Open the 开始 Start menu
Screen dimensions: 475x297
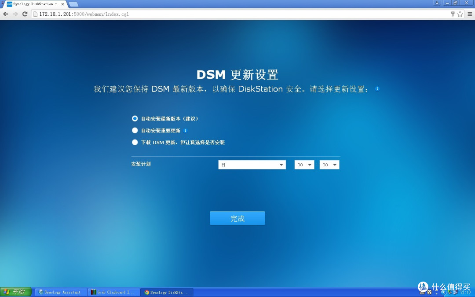[x=16, y=292]
